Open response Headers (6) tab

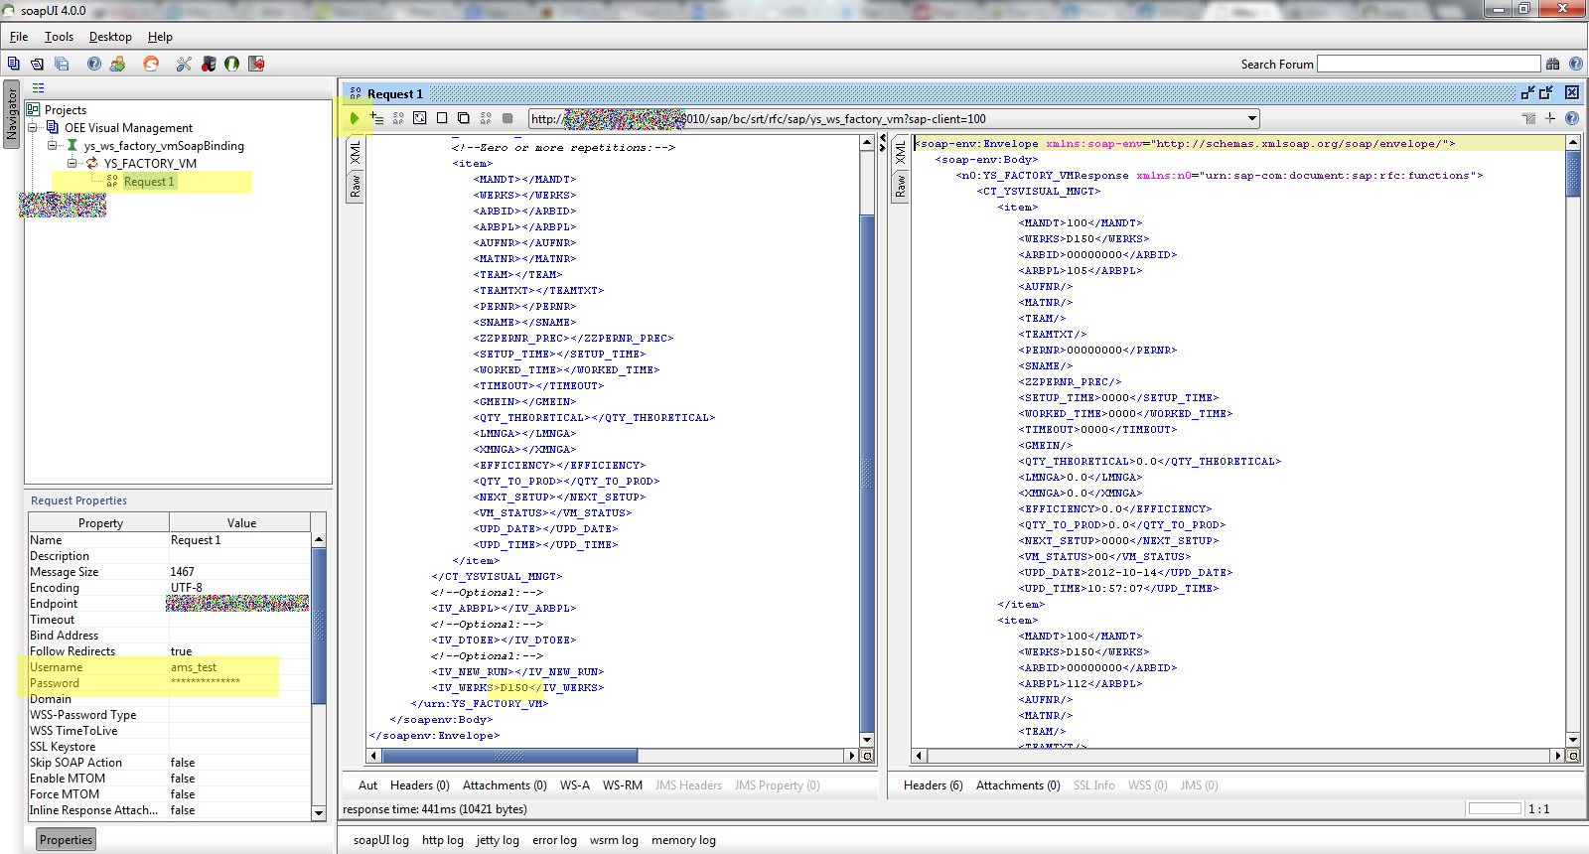click(934, 785)
